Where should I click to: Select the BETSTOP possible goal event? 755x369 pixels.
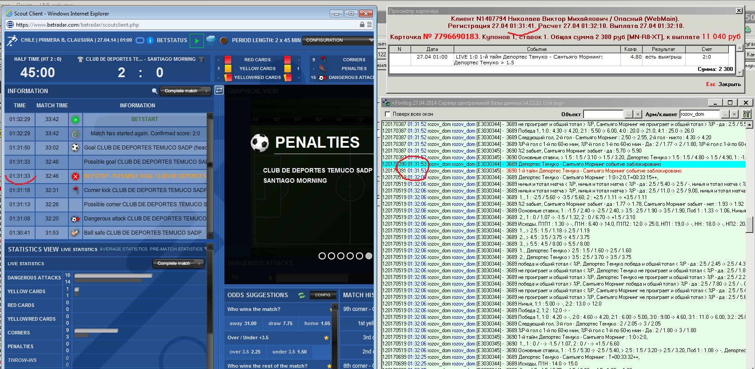[145, 176]
